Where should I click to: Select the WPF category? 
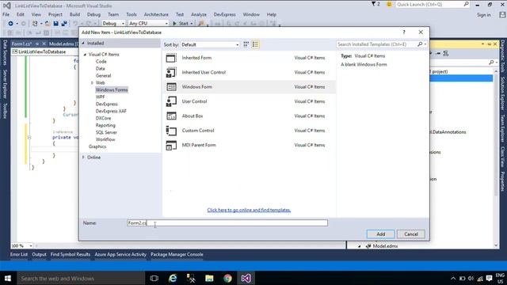click(101, 97)
